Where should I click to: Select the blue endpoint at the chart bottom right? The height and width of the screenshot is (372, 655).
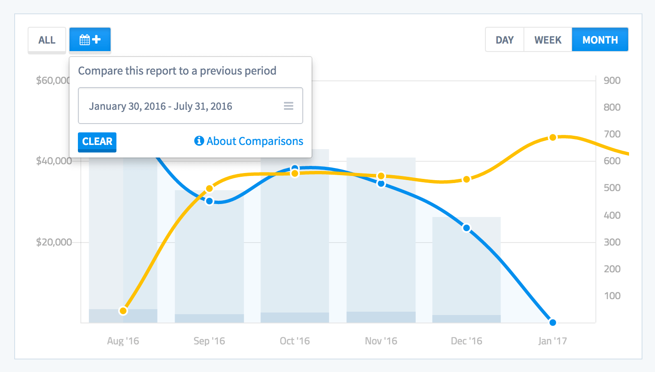point(553,322)
